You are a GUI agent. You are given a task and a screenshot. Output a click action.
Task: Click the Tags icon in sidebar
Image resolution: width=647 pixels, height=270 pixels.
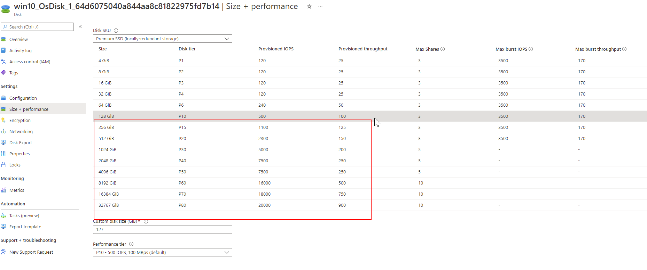[3, 73]
